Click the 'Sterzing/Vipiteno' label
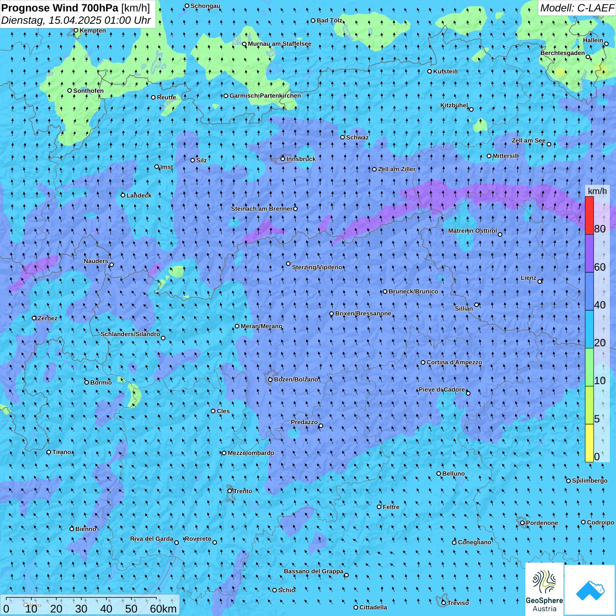 317,267
